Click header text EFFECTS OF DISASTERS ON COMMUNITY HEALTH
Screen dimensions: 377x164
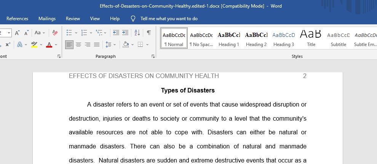point(144,76)
